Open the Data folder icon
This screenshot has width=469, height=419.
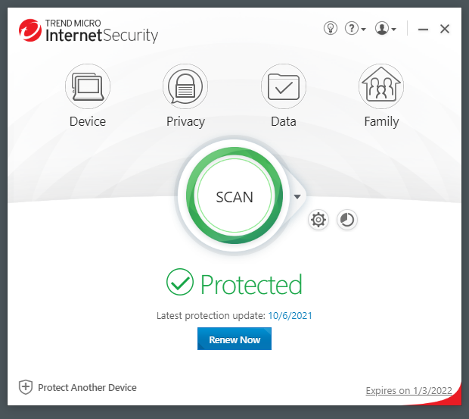point(283,86)
